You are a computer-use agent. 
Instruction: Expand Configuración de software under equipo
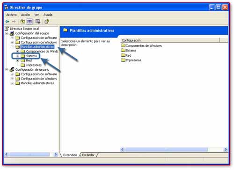click(12, 38)
